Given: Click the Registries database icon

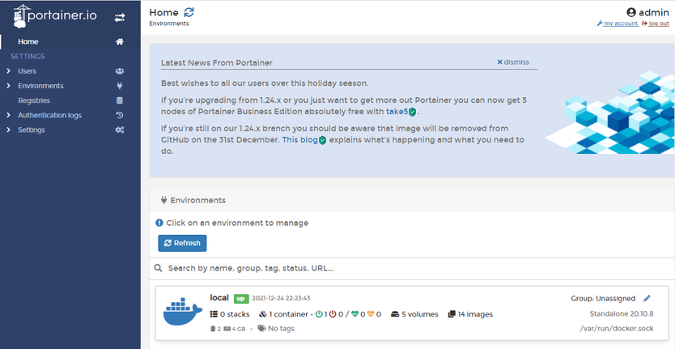Looking at the screenshot, I should [120, 100].
